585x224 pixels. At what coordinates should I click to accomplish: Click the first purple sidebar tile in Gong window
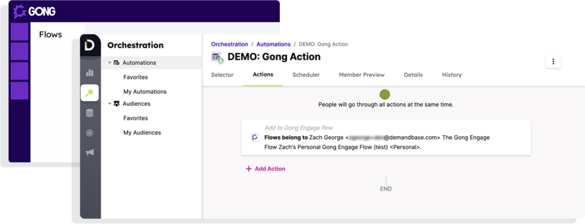(19, 31)
